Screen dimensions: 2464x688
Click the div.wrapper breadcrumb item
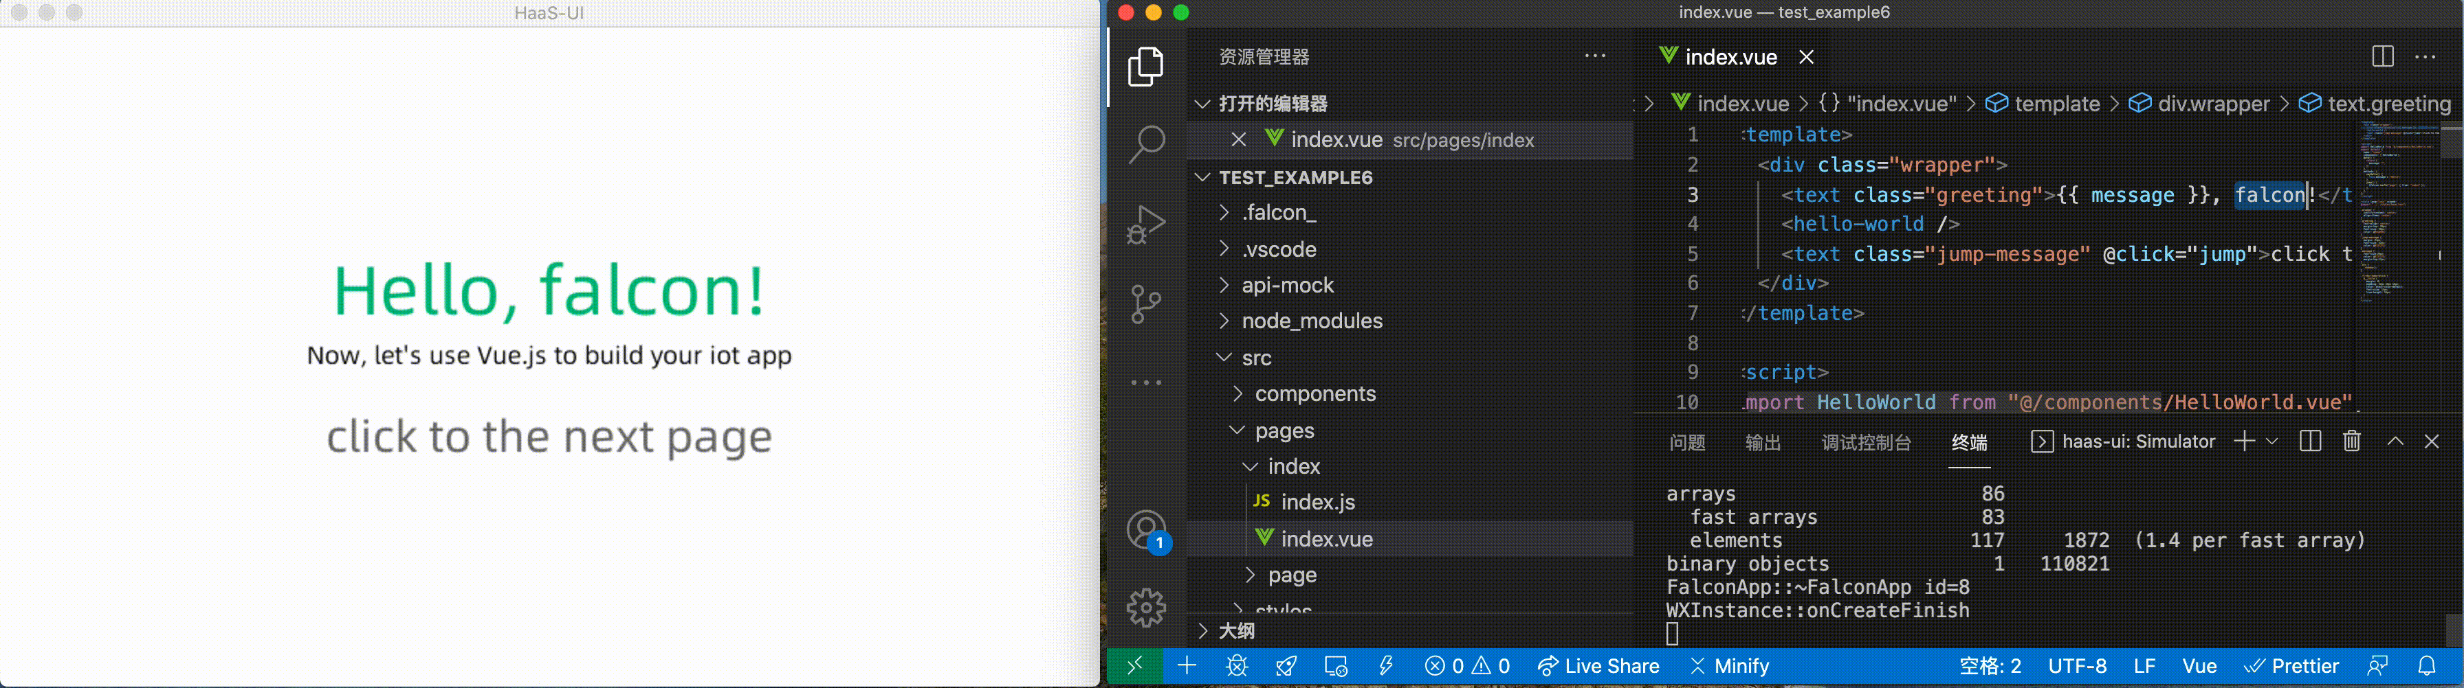click(x=2199, y=103)
